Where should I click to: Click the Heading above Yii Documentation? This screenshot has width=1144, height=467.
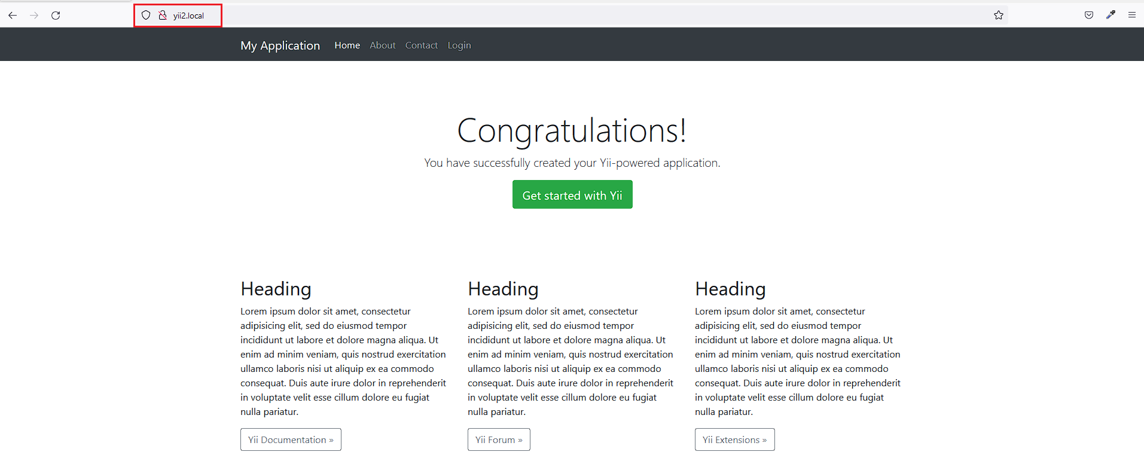pyautogui.click(x=276, y=289)
